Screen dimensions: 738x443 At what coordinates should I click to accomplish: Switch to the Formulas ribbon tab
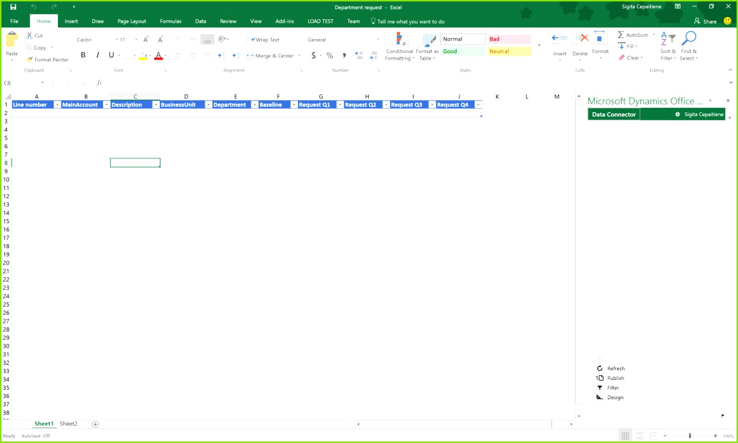pyautogui.click(x=171, y=21)
